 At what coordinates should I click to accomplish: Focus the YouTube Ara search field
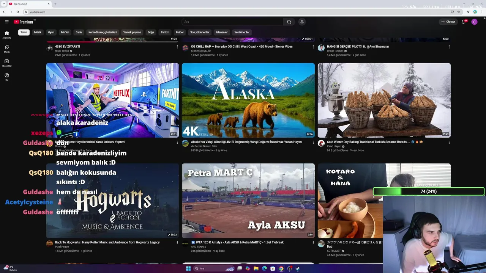point(232,22)
